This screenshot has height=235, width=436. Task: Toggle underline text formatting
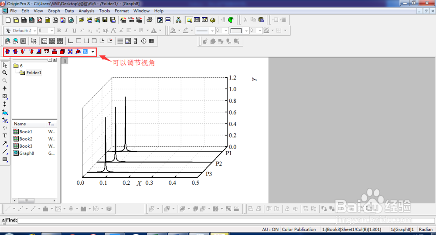coord(74,31)
